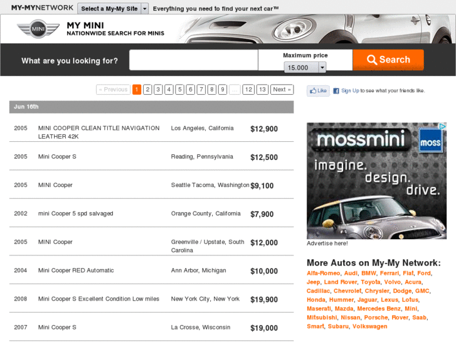Go to results page 8

point(212,90)
